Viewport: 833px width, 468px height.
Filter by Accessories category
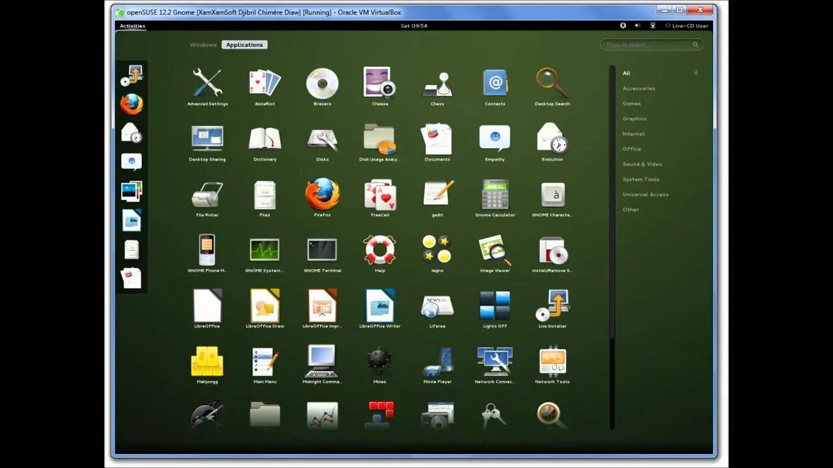point(639,88)
